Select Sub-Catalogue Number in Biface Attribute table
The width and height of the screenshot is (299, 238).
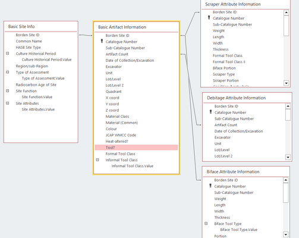234,192
